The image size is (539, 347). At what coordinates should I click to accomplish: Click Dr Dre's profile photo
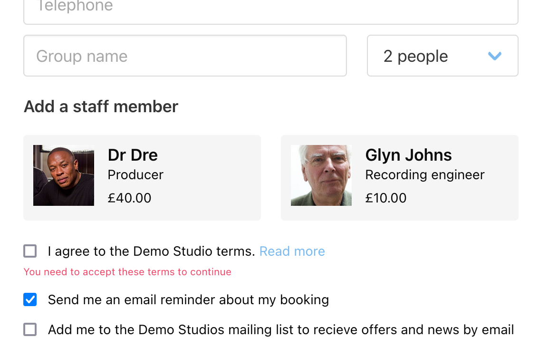pos(63,175)
